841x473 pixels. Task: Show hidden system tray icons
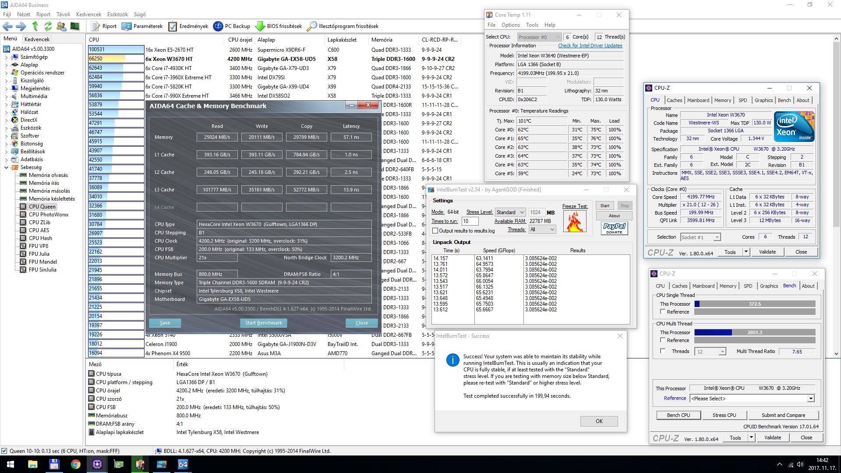pos(779,464)
